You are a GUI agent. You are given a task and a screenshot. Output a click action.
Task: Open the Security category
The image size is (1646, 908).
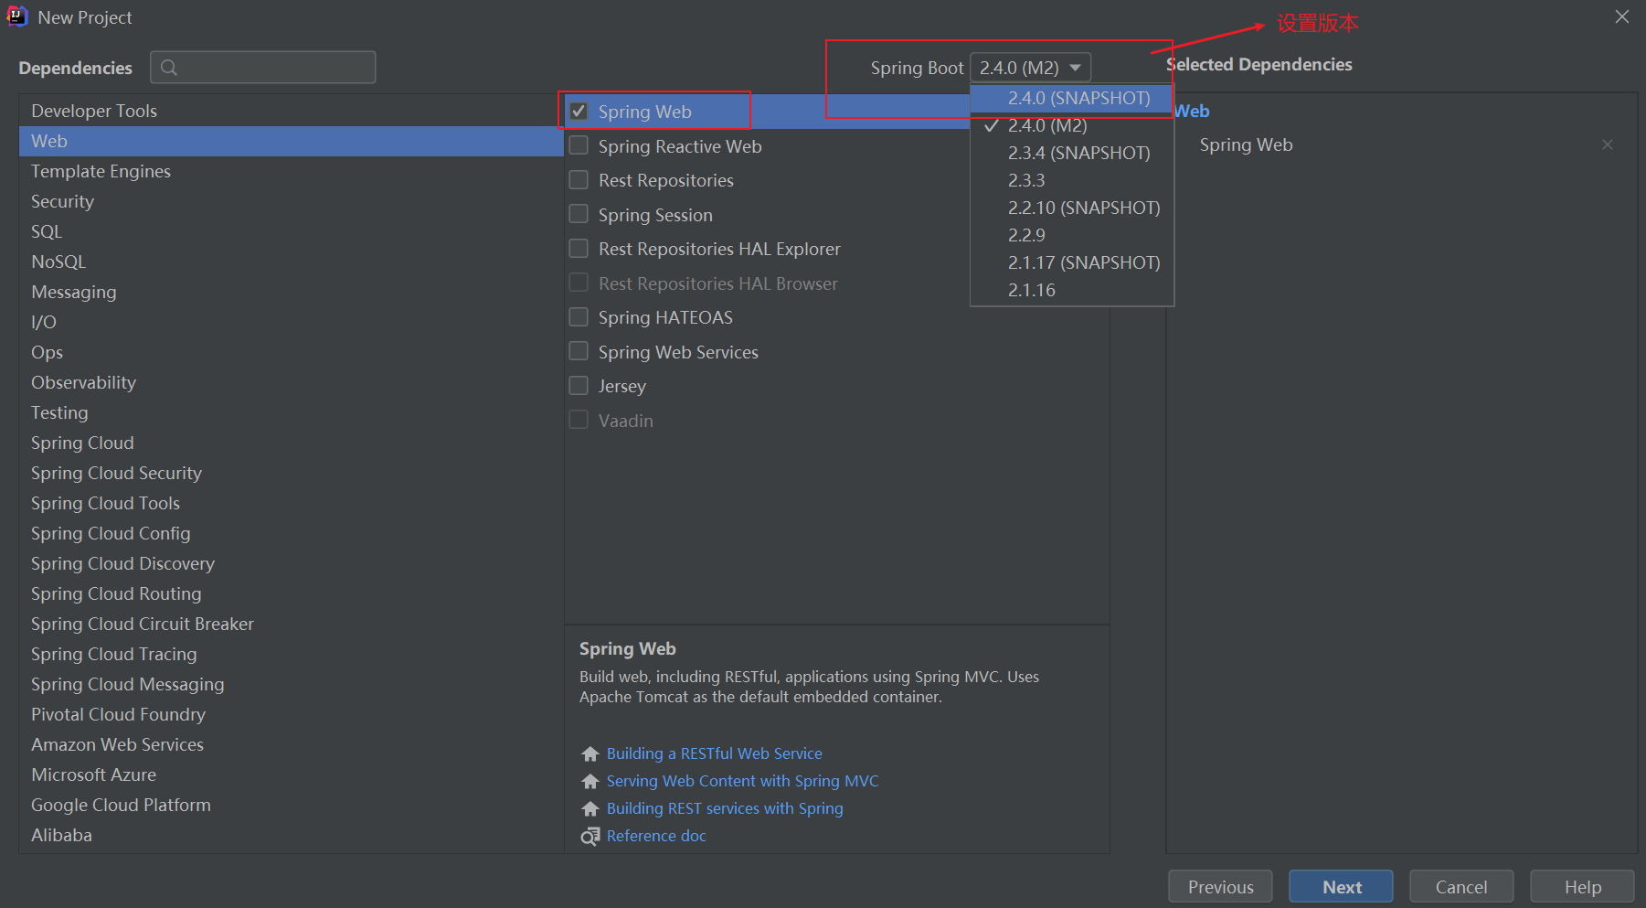[x=291, y=201]
